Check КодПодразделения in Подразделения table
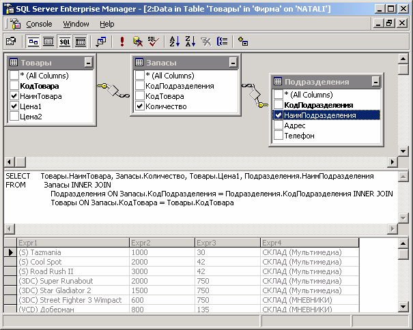 (x=278, y=105)
